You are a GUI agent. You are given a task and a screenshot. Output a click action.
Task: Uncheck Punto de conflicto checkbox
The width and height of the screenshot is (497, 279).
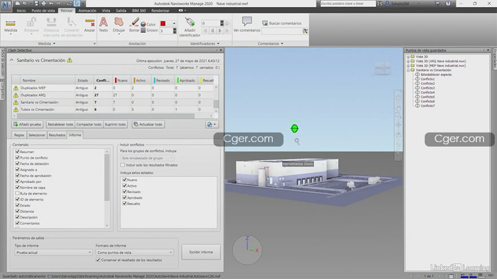pos(18,157)
